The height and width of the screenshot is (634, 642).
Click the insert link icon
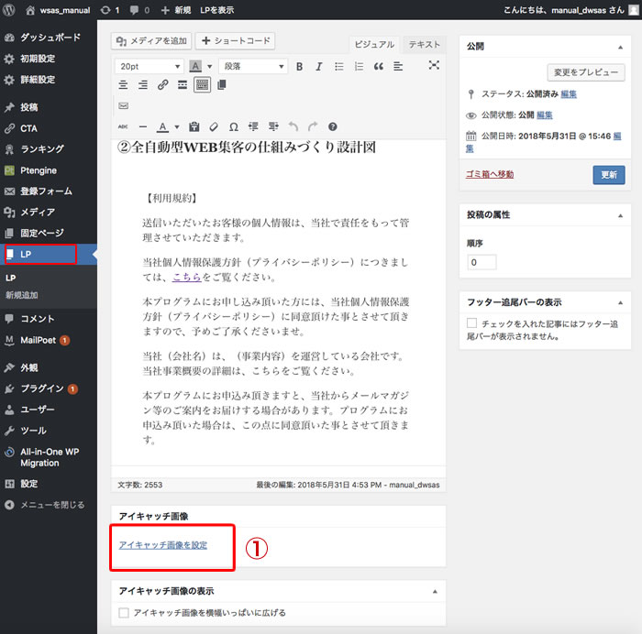click(162, 85)
